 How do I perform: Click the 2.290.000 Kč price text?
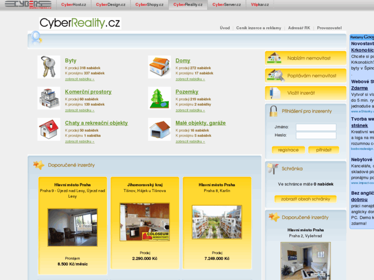[x=145, y=258]
